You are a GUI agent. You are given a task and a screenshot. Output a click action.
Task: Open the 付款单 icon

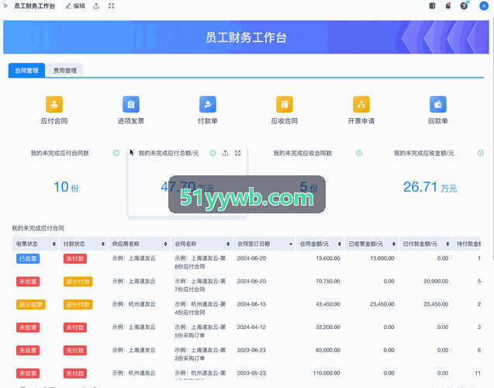(208, 104)
